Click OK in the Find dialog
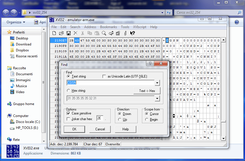This screenshot has width=245, height=161. click(74, 129)
